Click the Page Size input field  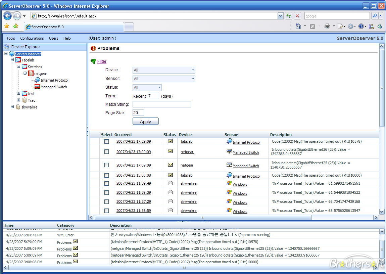(138, 113)
